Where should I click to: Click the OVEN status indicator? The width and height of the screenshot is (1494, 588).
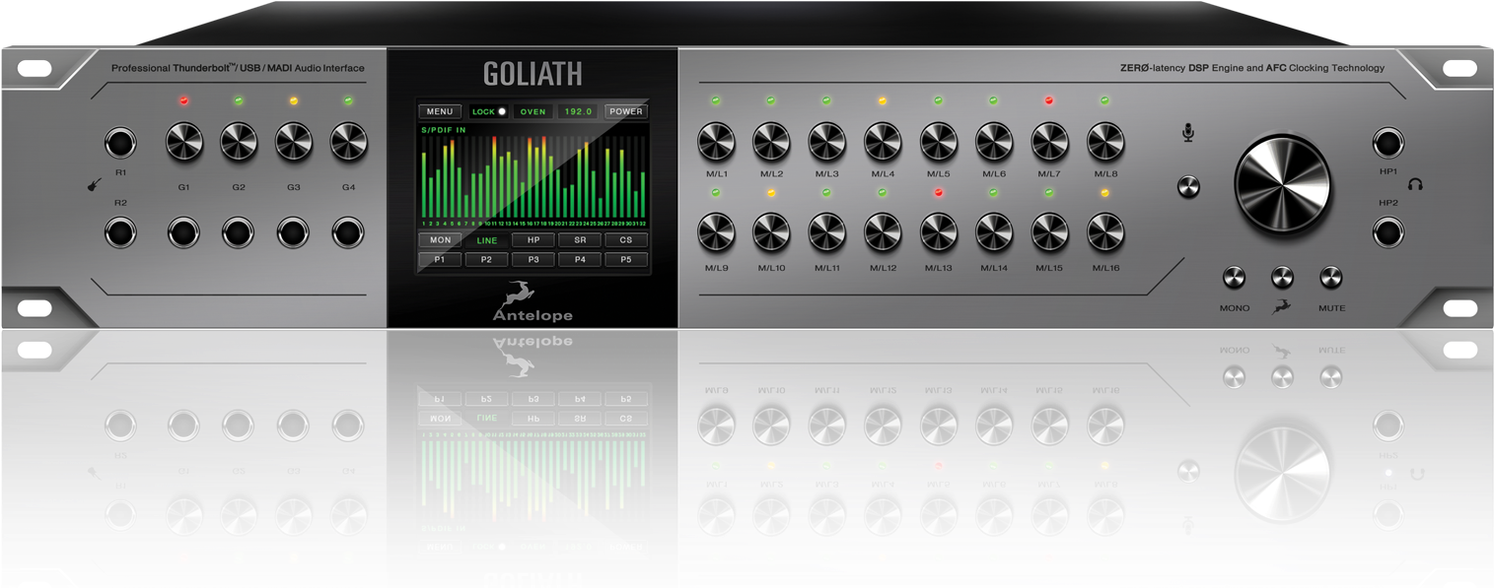[533, 111]
